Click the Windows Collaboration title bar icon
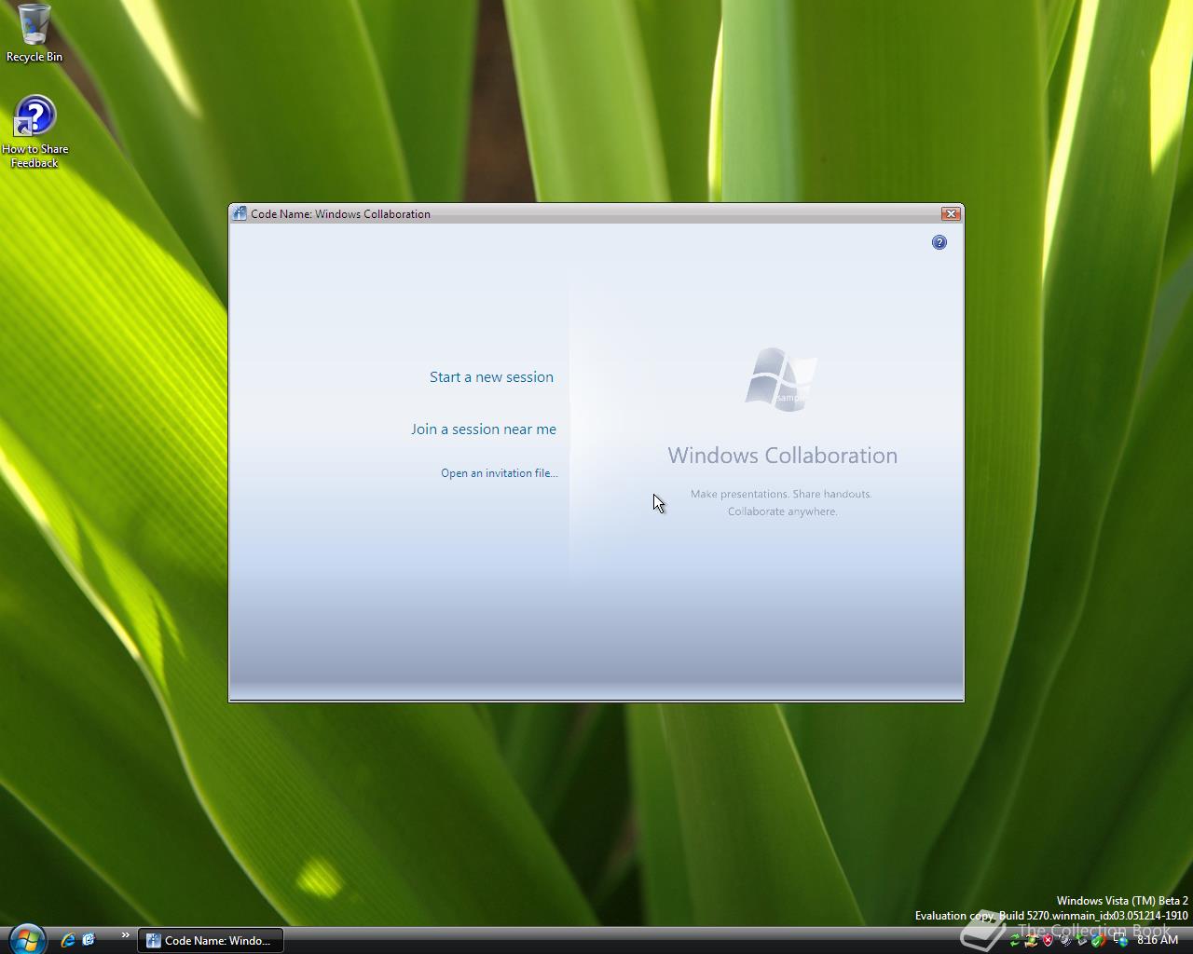This screenshot has width=1193, height=954. click(240, 213)
